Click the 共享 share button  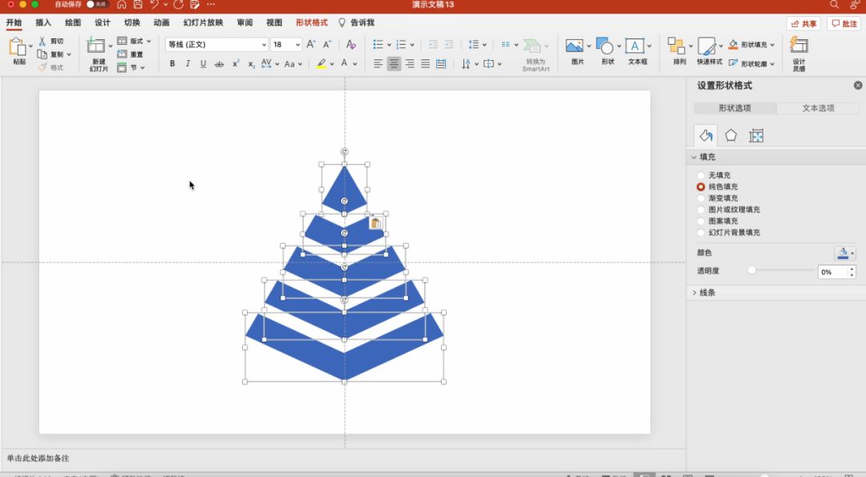(803, 23)
